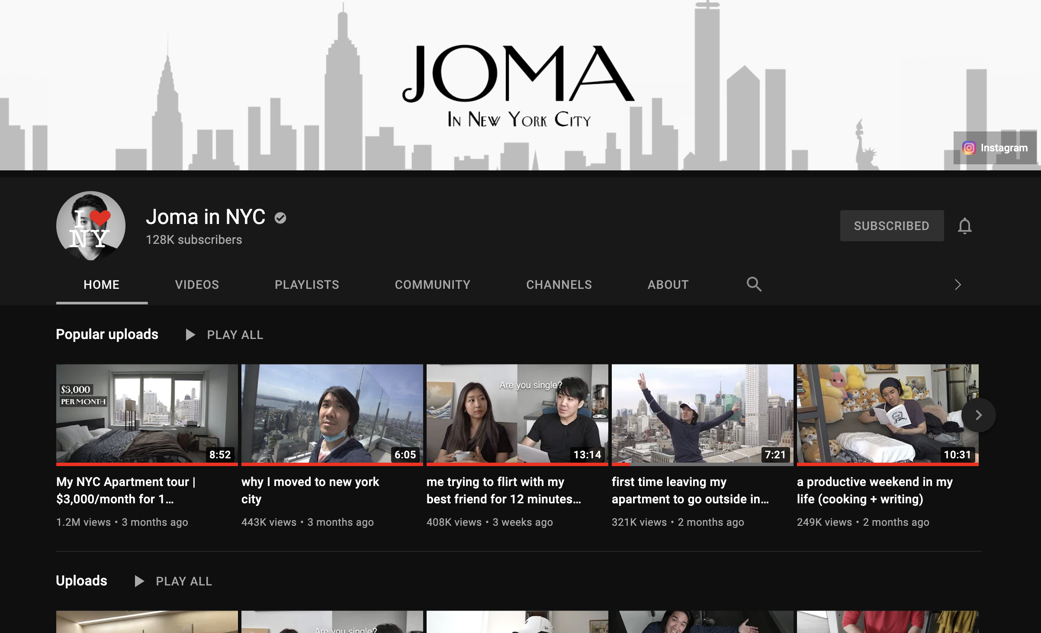
Task: Open the Channels tab
Action: [x=559, y=285]
